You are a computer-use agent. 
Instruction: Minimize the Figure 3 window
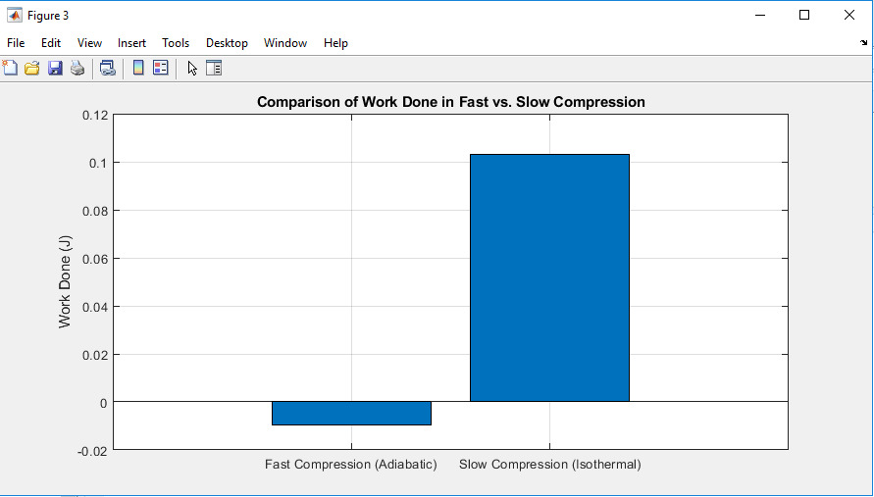(x=760, y=15)
